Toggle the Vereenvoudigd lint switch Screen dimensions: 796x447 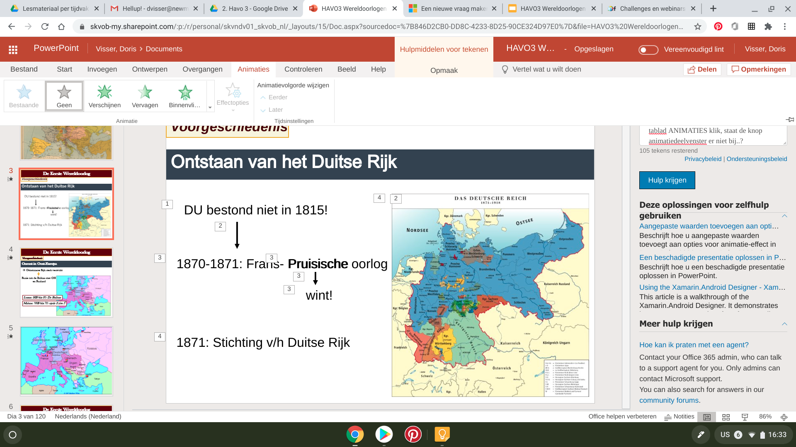pyautogui.click(x=648, y=50)
